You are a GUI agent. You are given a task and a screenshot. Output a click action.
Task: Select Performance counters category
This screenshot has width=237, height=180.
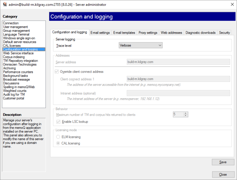coord(18,72)
